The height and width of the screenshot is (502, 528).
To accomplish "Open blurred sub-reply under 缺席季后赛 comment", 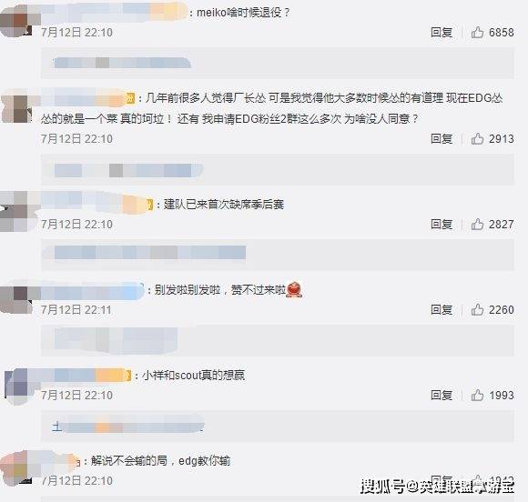I will (150, 252).
